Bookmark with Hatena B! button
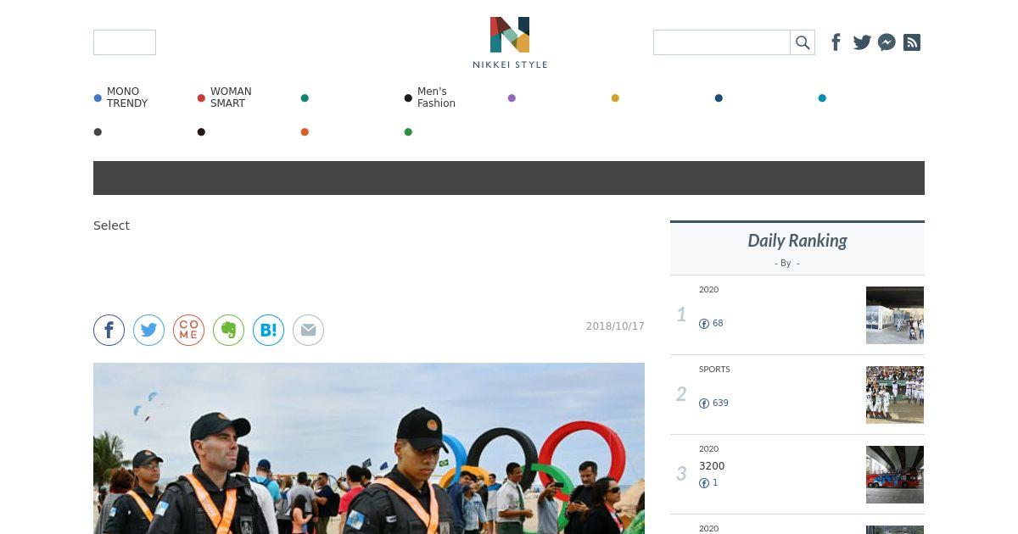The image size is (1018, 534). tap(268, 330)
